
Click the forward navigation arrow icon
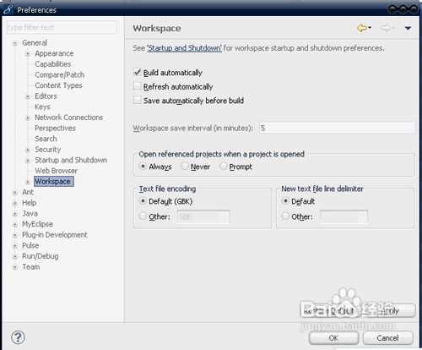[x=386, y=28]
